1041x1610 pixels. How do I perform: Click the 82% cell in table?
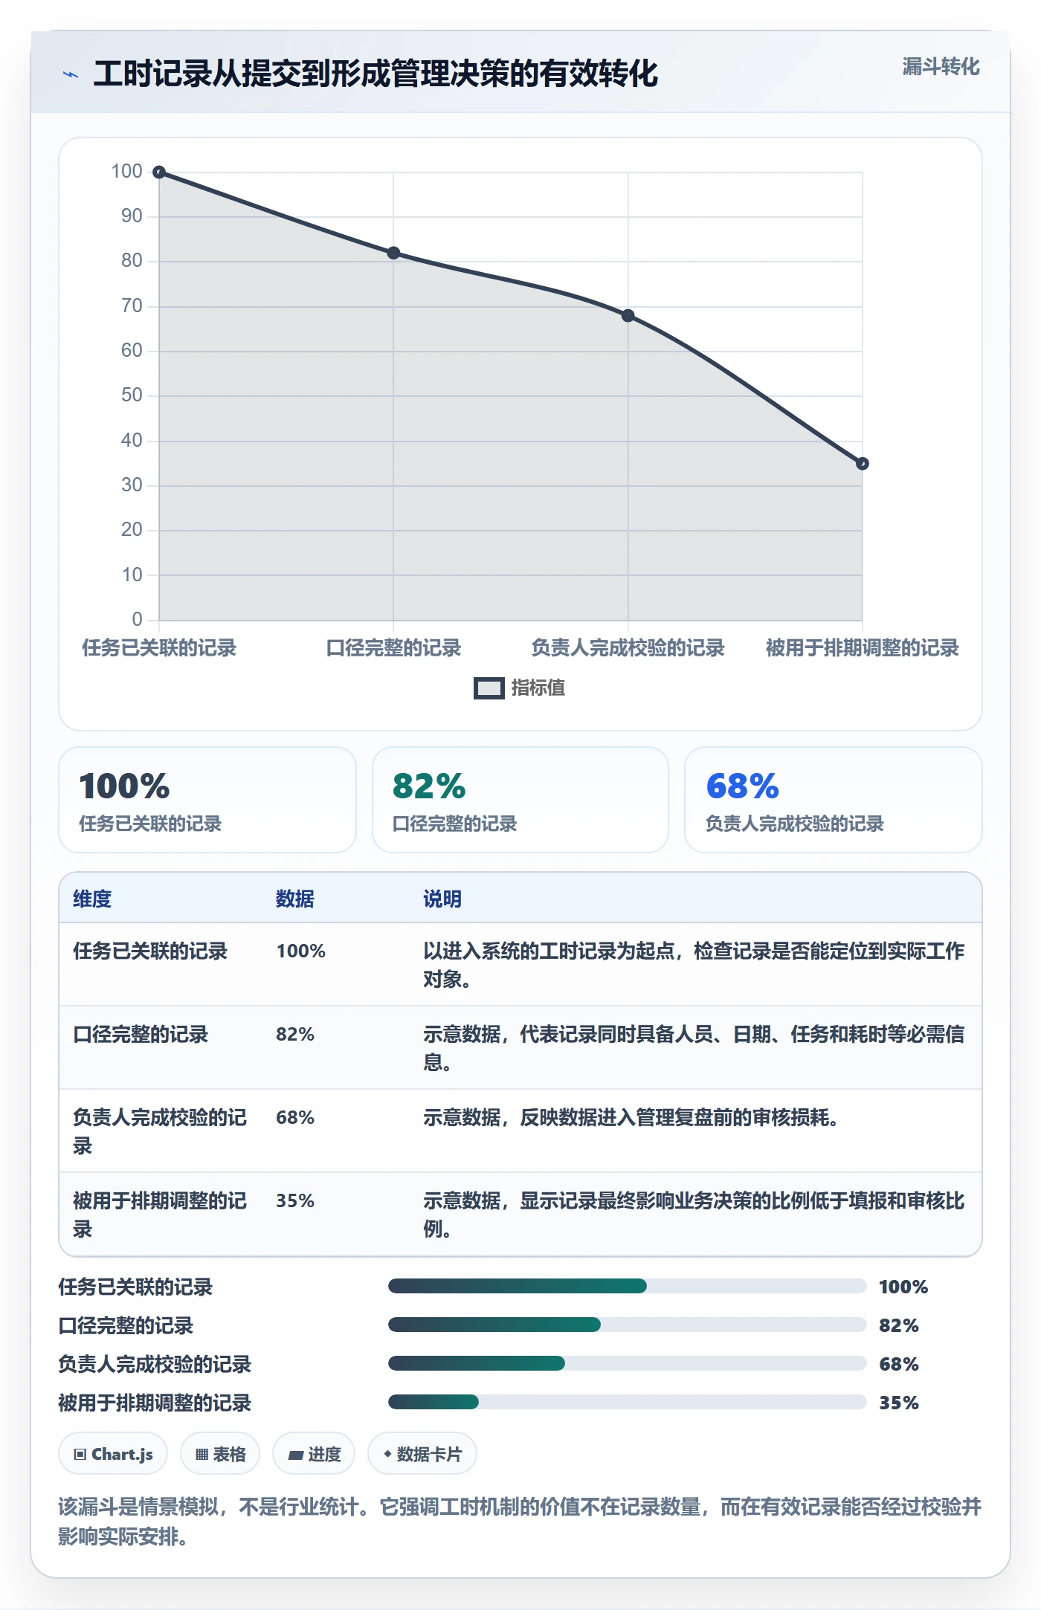295,1035
